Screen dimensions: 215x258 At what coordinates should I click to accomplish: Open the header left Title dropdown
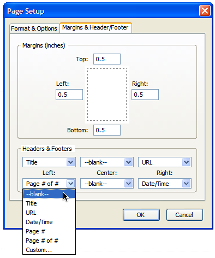[49, 162]
